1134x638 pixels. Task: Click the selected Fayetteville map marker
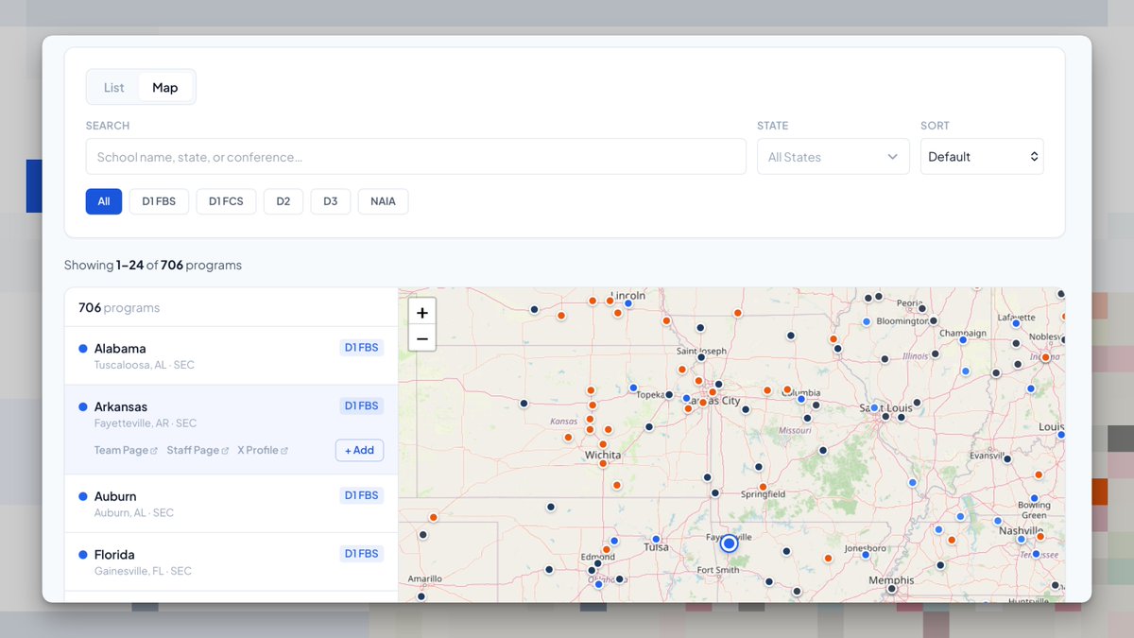[x=729, y=543]
